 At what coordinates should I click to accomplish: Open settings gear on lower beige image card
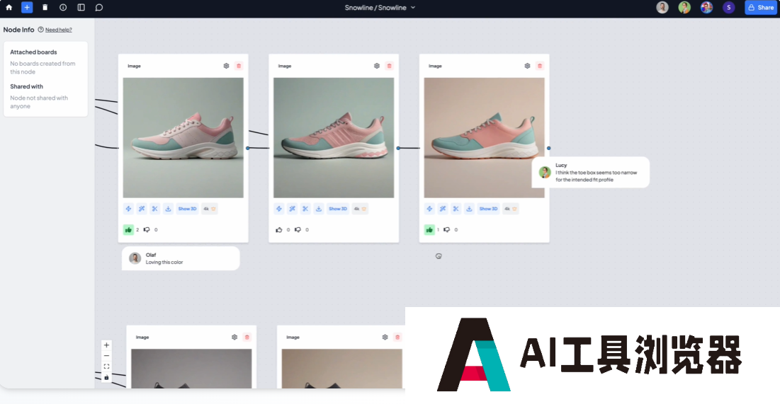(x=385, y=337)
